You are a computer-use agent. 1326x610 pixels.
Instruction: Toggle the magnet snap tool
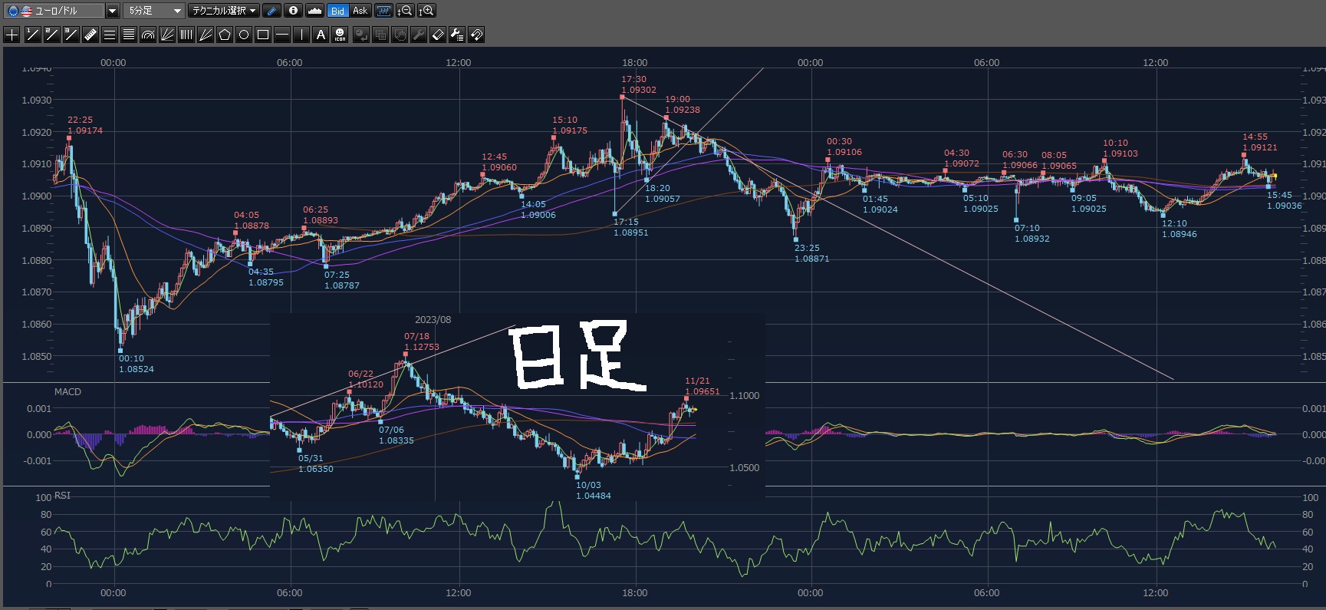pos(476,35)
